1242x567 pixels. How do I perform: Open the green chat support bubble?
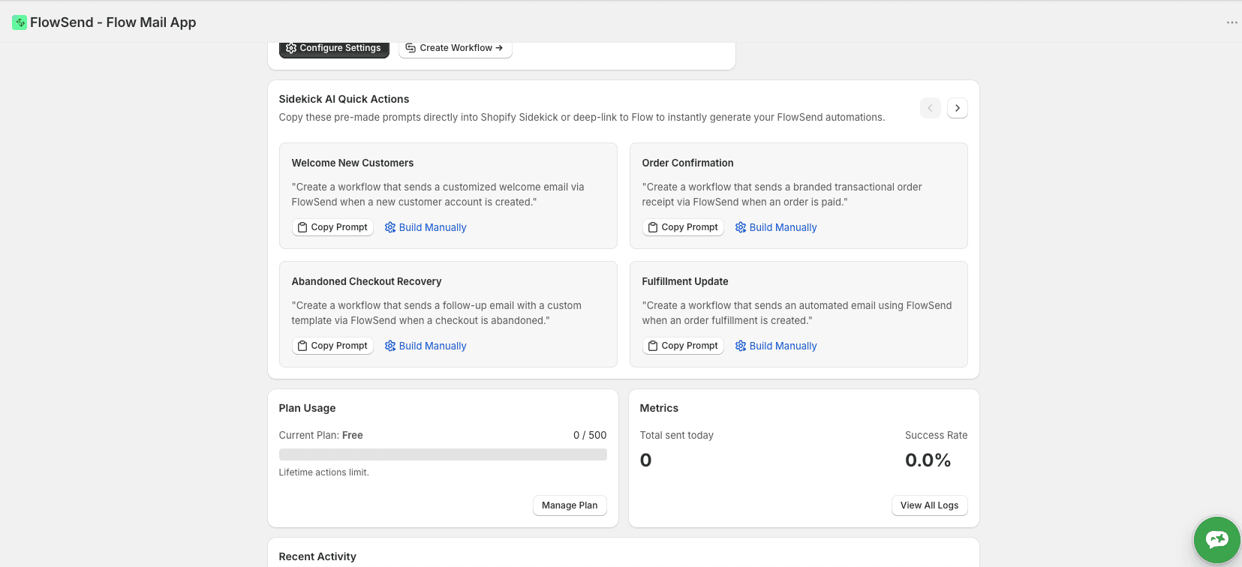(1216, 539)
